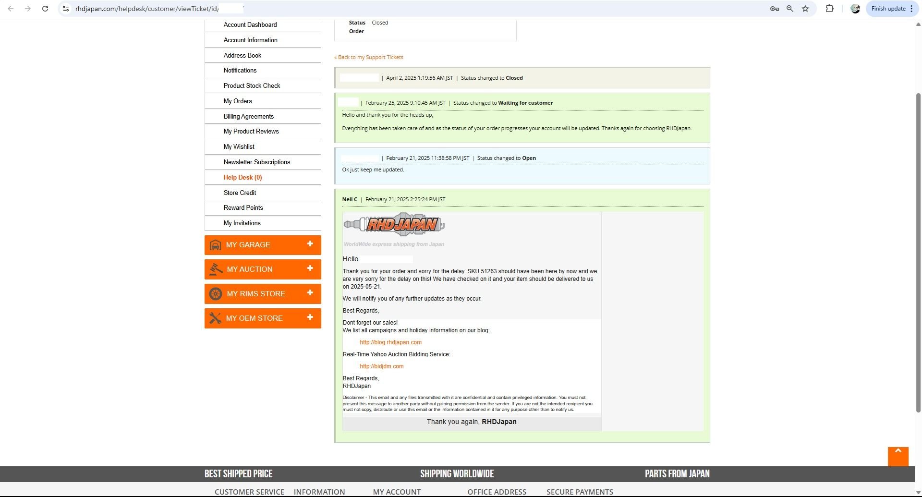The image size is (922, 497).
Task: Bookmark this page with the star icon
Action: pos(805,9)
